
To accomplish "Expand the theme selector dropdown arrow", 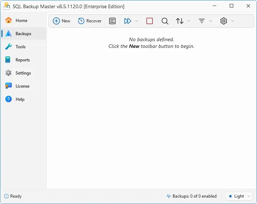I will [x=249, y=196].
